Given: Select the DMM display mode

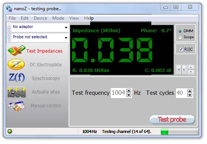Looking at the screenshot, I should tap(180, 31).
